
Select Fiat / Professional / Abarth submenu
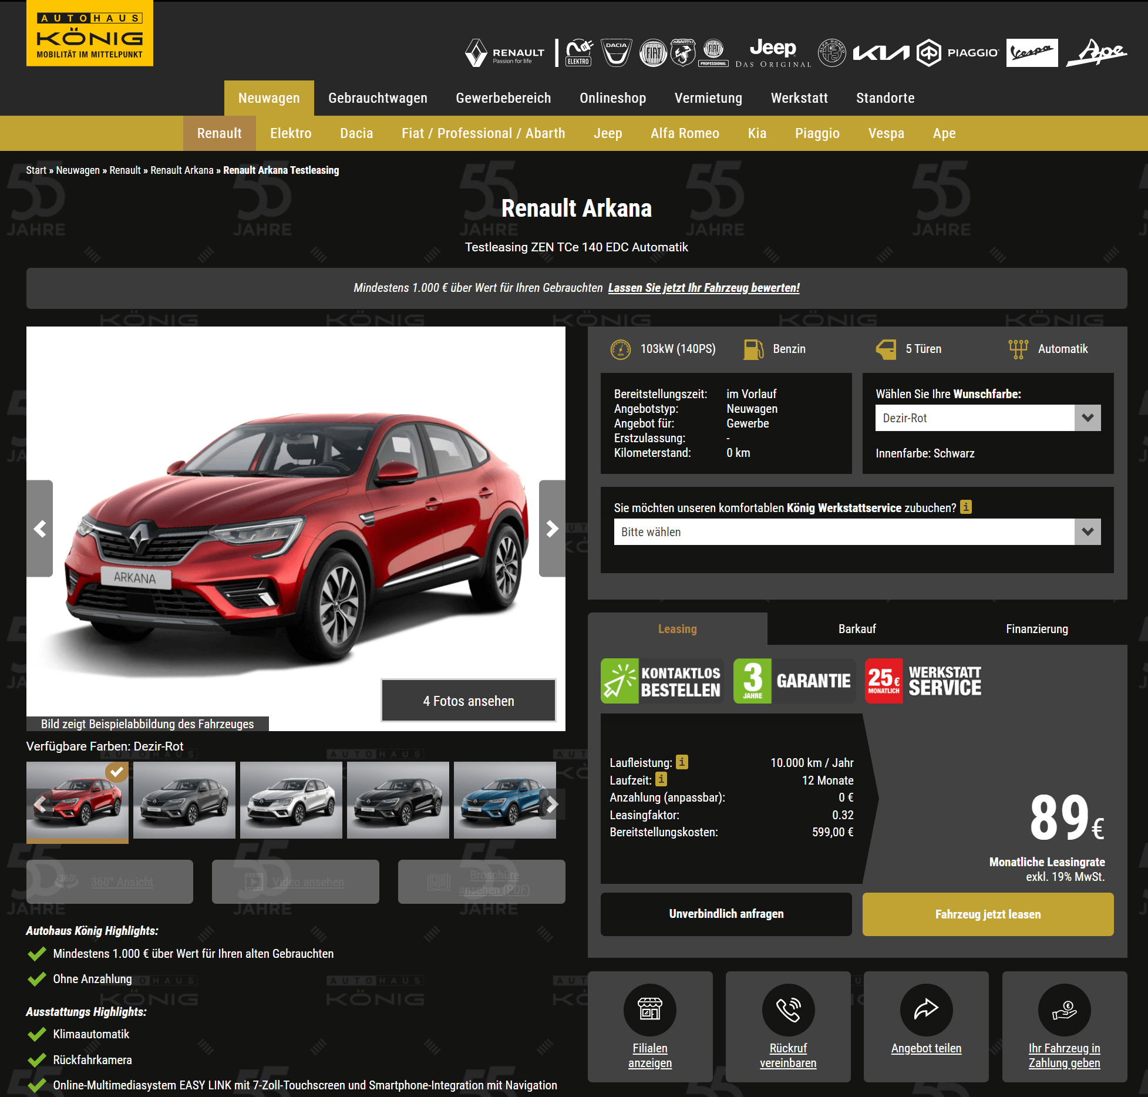pos(483,133)
